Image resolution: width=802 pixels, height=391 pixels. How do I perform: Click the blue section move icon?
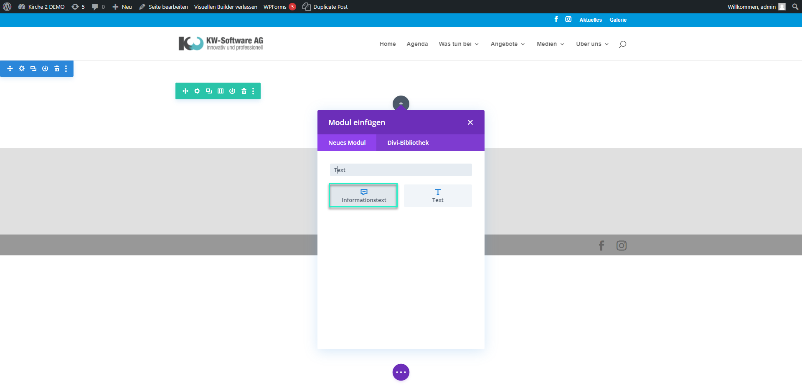pyautogui.click(x=10, y=68)
